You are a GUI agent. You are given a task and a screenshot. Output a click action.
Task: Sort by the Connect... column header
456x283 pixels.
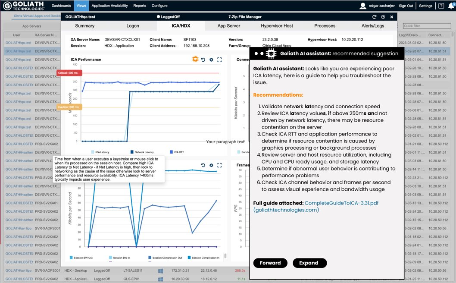click(436, 35)
